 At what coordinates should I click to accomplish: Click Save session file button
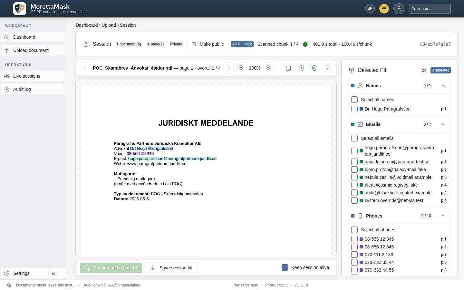tap(171, 268)
